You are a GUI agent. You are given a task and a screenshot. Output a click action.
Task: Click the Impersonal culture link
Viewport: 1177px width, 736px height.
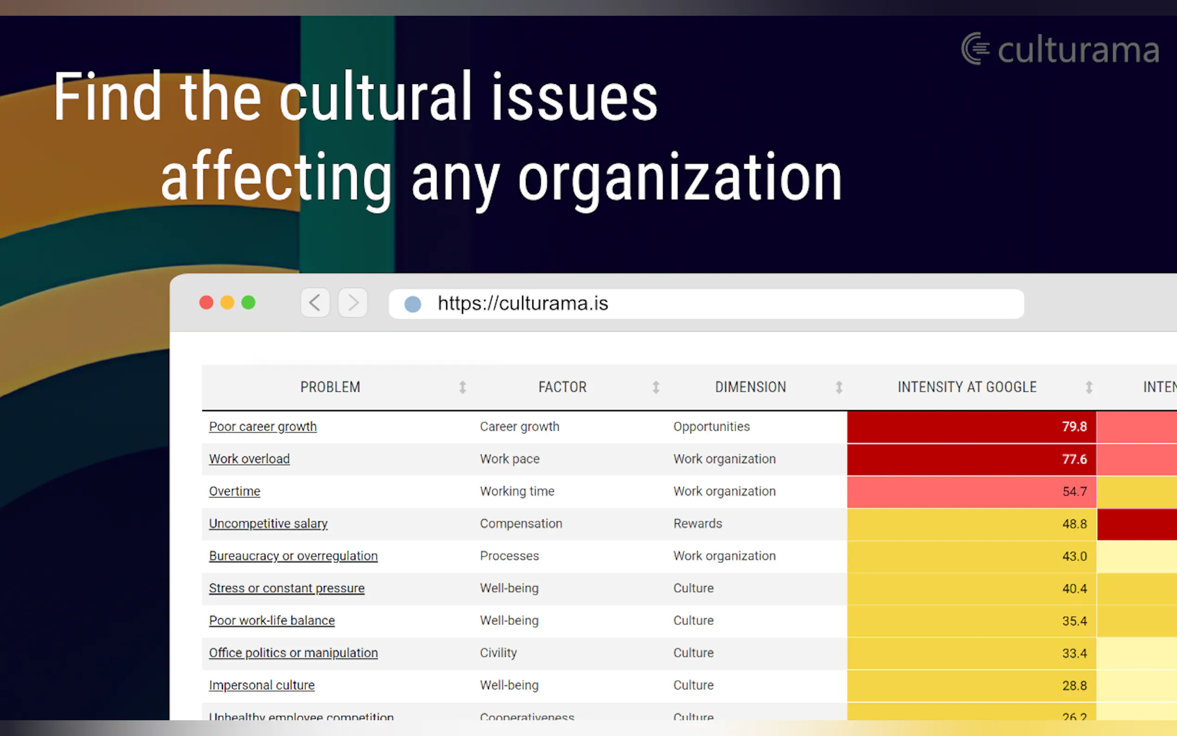click(x=262, y=685)
